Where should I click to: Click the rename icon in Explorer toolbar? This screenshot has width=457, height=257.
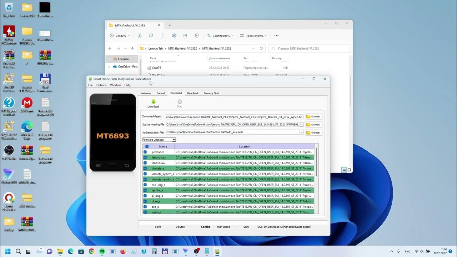click(x=174, y=36)
